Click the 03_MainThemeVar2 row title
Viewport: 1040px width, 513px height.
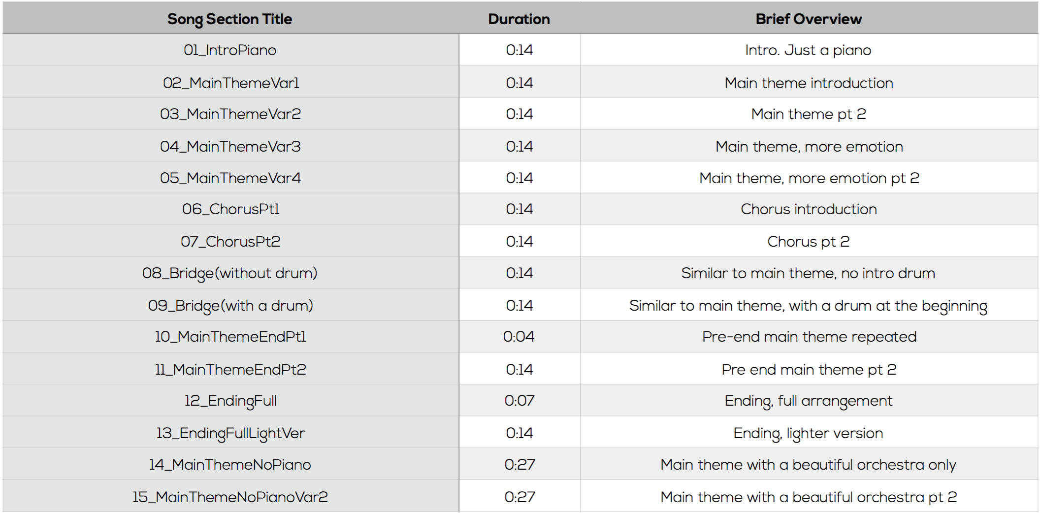click(230, 114)
